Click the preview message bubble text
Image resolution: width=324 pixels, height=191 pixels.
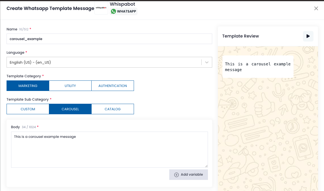pos(258,67)
